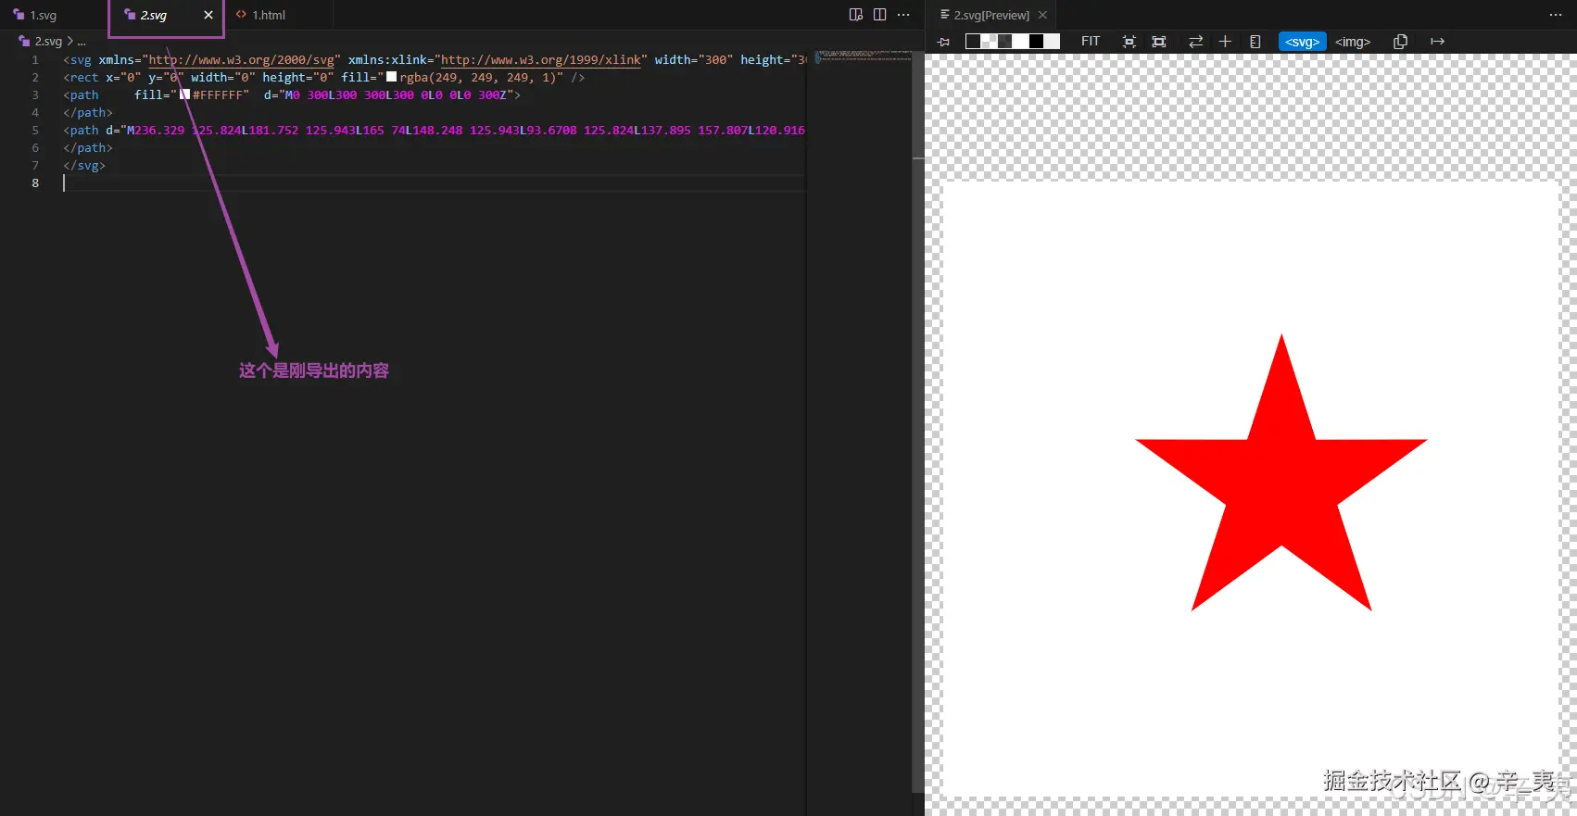Click the fit-to-frame preview icon
Image resolution: width=1577 pixels, height=816 pixels.
[x=1159, y=42]
